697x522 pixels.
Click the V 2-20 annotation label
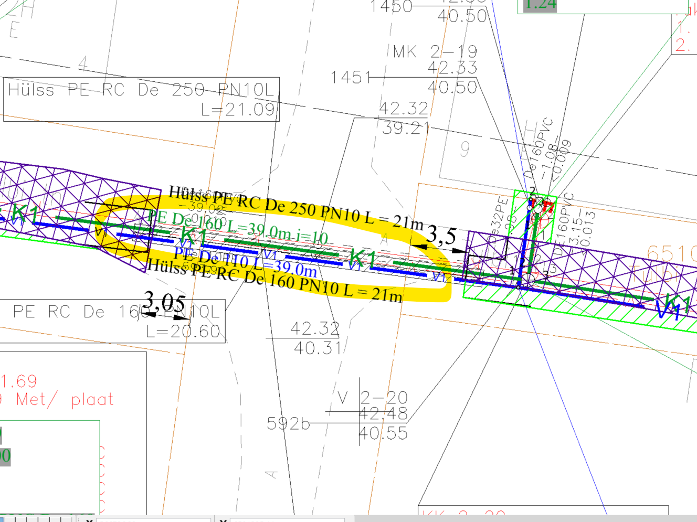tap(373, 398)
